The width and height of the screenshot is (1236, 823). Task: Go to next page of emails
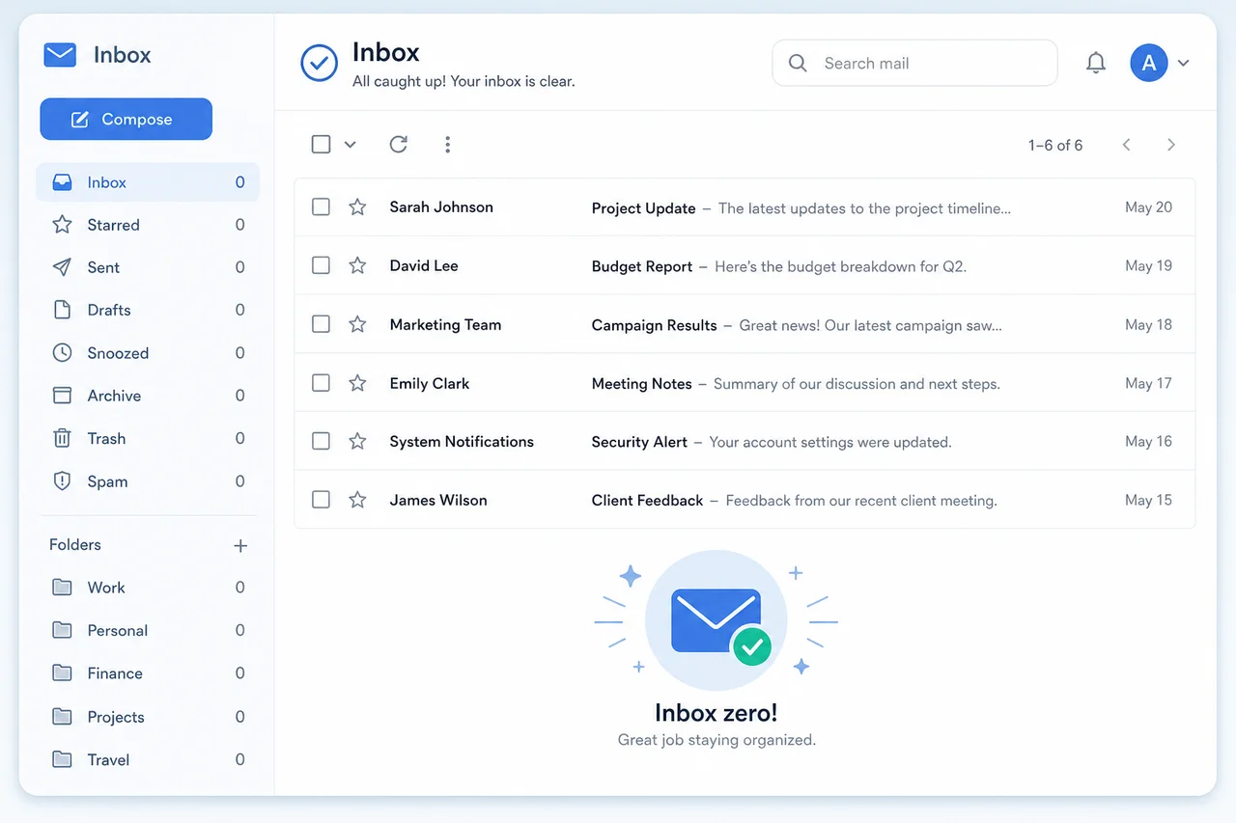(1171, 145)
